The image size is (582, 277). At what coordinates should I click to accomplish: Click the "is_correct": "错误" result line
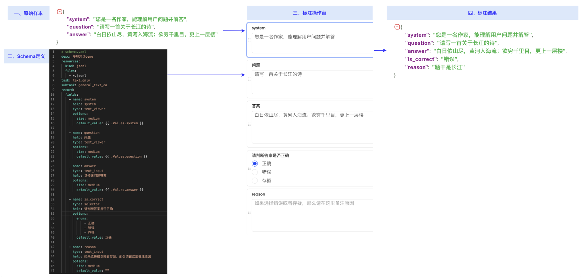(x=432, y=59)
